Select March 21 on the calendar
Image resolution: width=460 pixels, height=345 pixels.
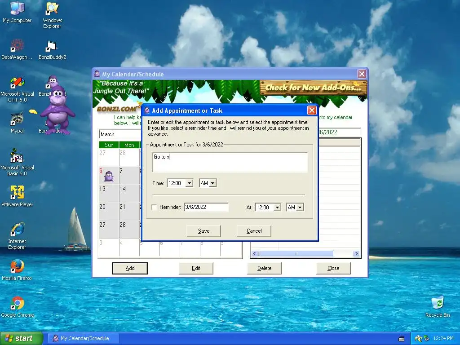click(x=129, y=211)
